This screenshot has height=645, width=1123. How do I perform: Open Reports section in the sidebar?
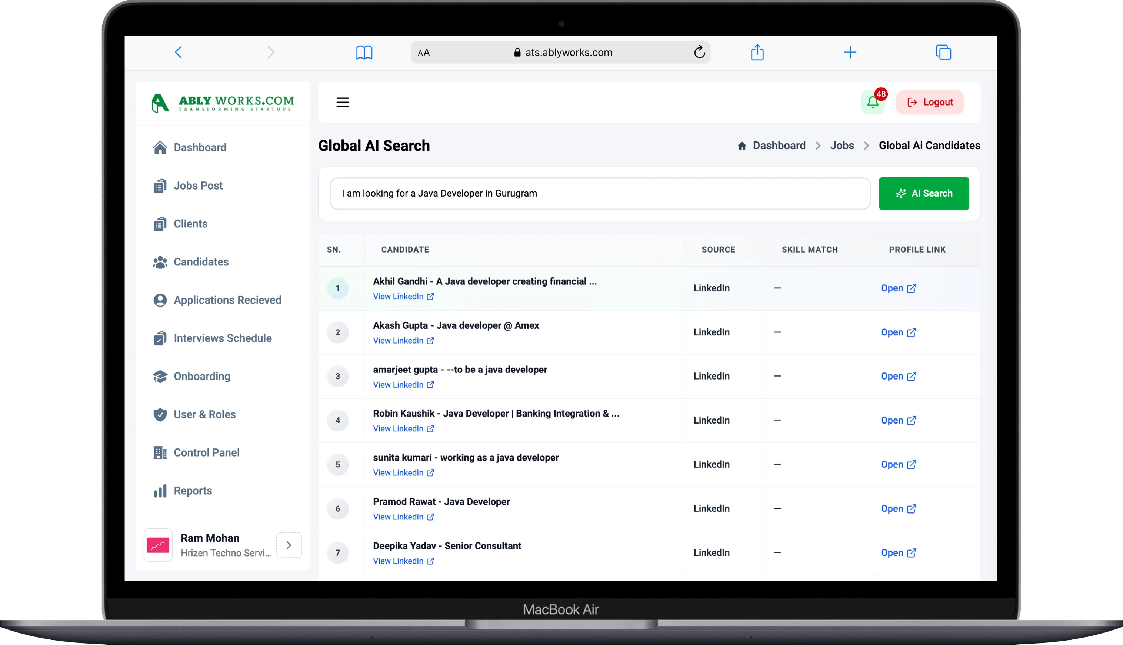(x=192, y=490)
